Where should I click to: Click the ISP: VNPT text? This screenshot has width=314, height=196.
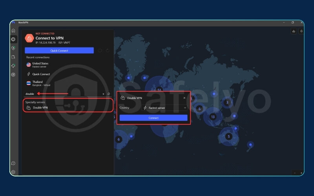(x=64, y=43)
